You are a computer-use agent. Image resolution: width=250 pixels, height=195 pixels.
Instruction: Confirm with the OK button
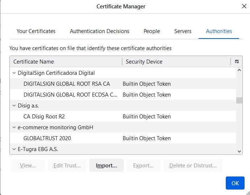coord(235,183)
